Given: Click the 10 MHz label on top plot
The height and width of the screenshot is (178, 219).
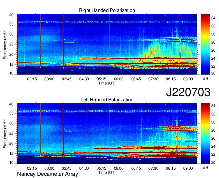Looking at the screenshot, I should point(11,73).
